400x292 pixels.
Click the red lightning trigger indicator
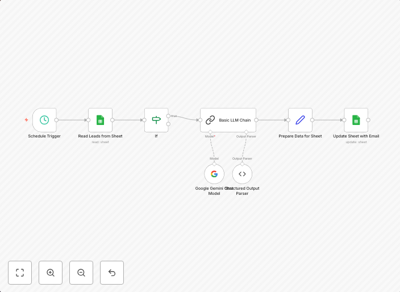coord(26,120)
